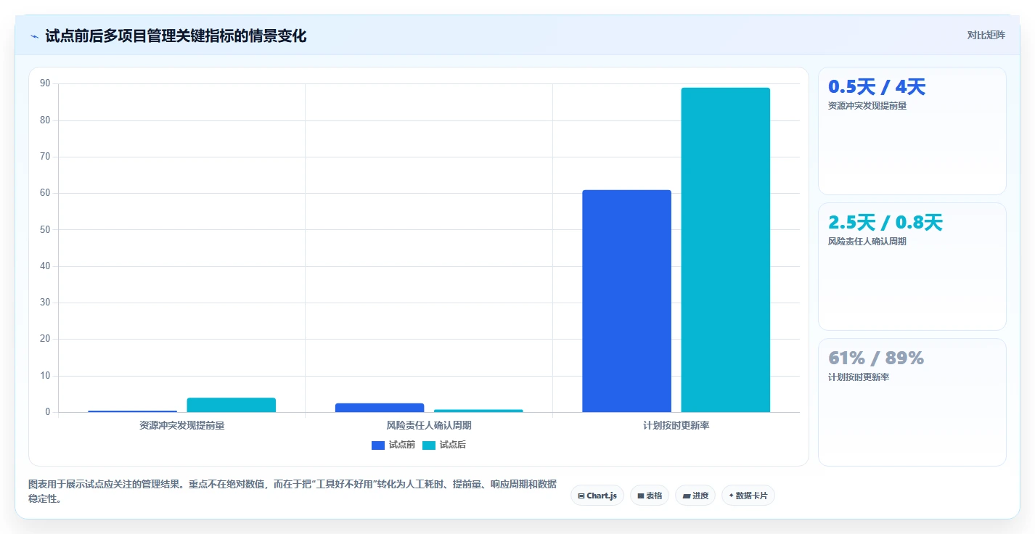This screenshot has height=534, width=1035.
Task: Click the 计划按时更新率 caption in third card
Action: pyautogui.click(x=859, y=377)
